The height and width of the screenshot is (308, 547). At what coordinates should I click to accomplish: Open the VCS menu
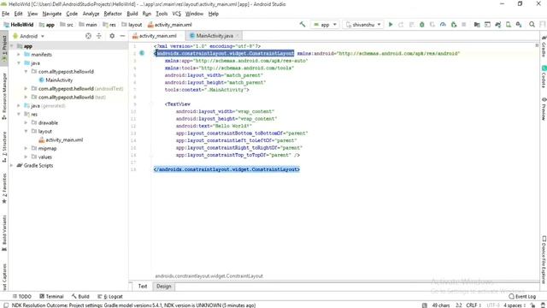click(177, 14)
